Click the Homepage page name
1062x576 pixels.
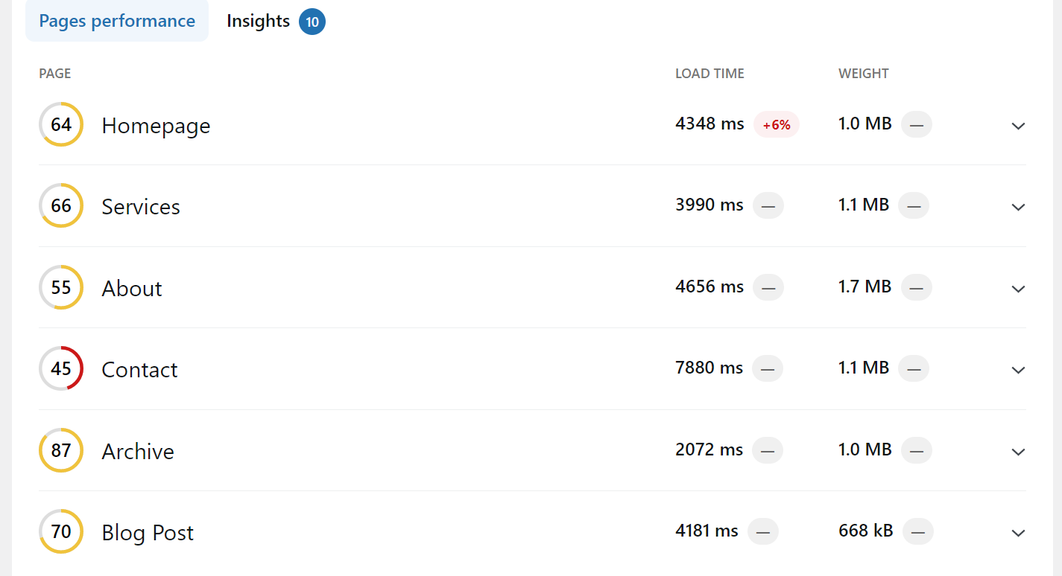(156, 126)
